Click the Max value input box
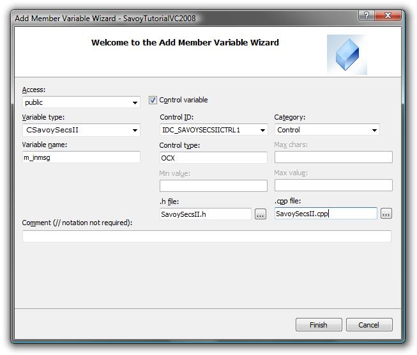The image size is (417, 355). point(333,185)
